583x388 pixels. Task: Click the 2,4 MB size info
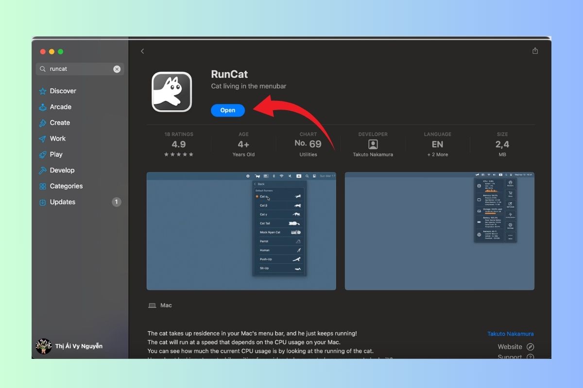coord(502,144)
